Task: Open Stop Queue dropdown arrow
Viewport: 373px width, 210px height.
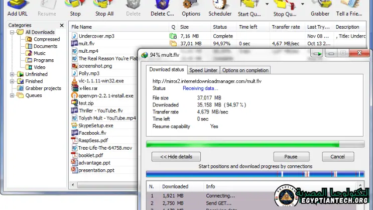Action: click(x=303, y=4)
